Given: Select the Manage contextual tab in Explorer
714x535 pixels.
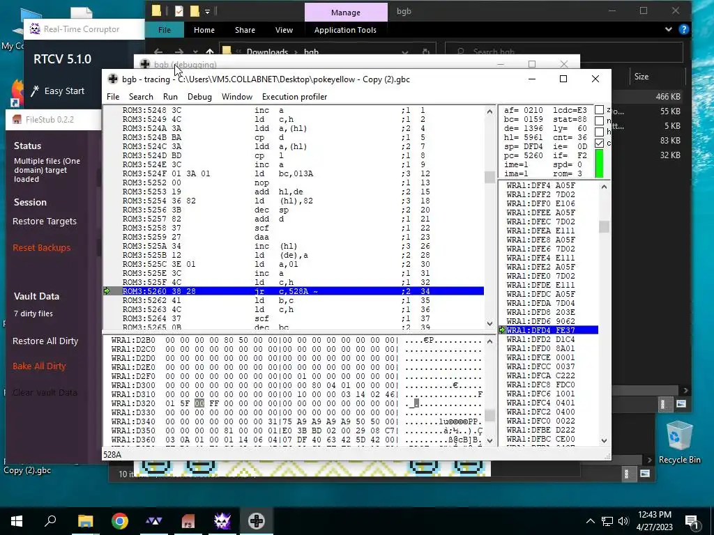Looking at the screenshot, I should tap(346, 13).
